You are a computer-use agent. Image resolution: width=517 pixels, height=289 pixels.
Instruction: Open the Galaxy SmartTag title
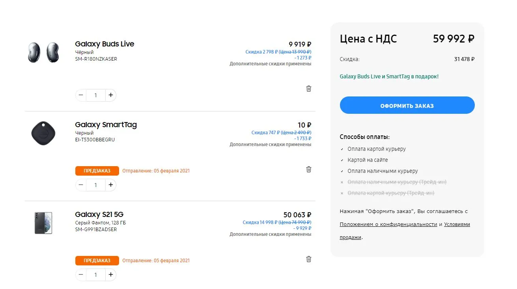point(106,125)
